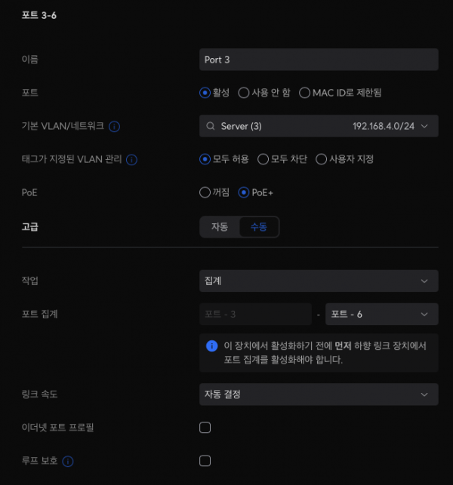Screen dimensions: 453x485
Task: Click info icon beside 루프 보호
Action: [68, 461]
